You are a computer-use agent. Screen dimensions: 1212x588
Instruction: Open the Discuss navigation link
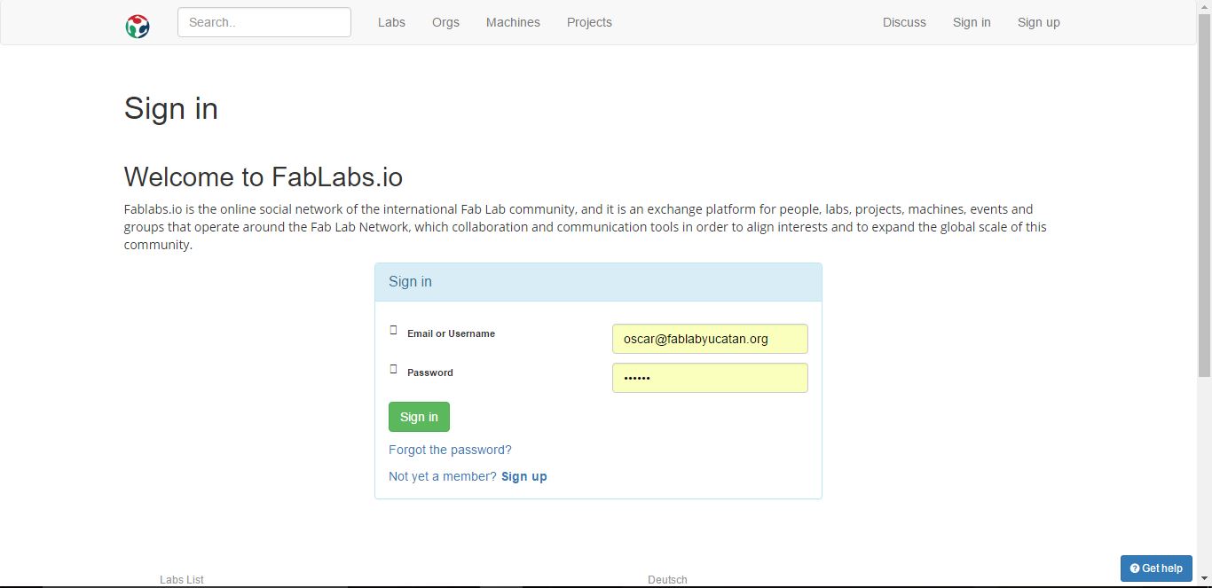pyautogui.click(x=904, y=22)
